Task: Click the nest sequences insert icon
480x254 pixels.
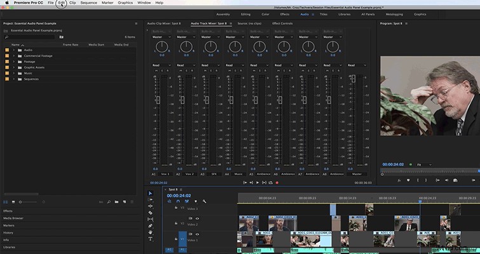Action: pyautogui.click(x=169, y=201)
